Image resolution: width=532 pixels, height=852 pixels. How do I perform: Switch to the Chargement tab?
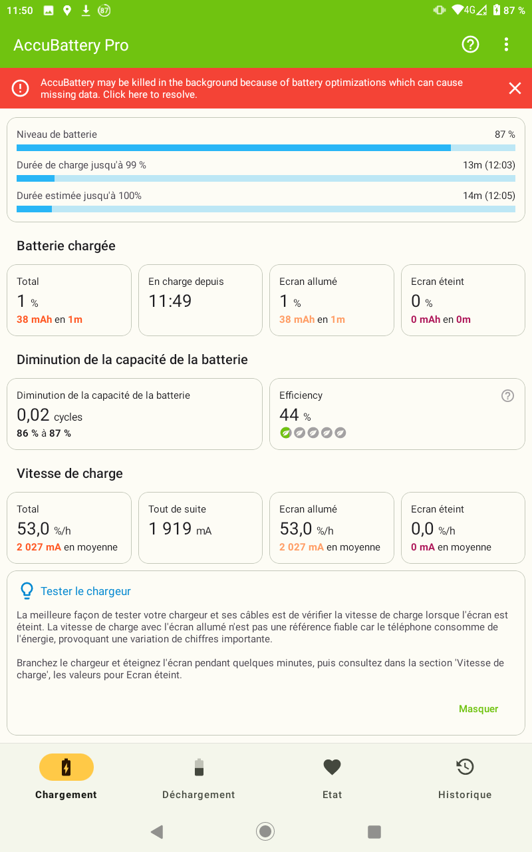point(66,776)
